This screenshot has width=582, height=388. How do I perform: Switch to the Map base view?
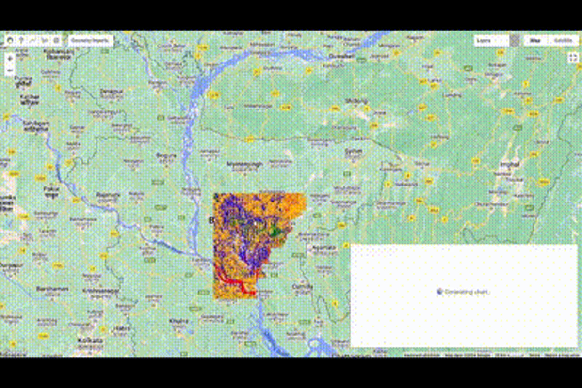535,41
